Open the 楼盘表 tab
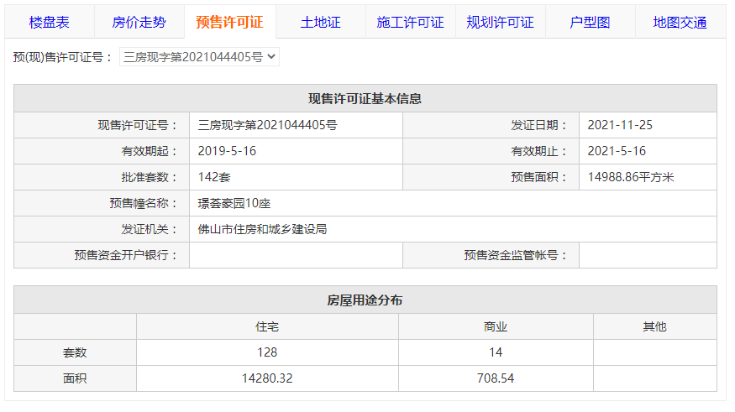The image size is (735, 412). pos(50,23)
